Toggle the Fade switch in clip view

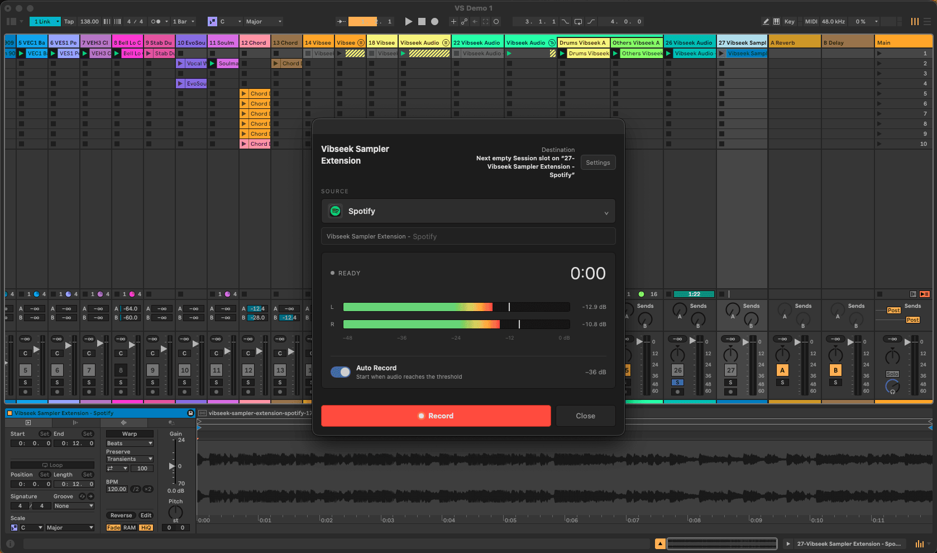113,527
